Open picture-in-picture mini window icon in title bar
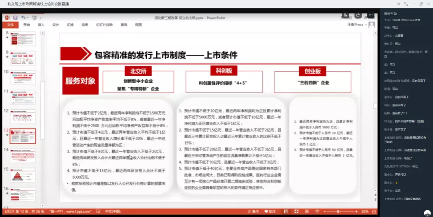Image resolution: width=433 pixels, height=217 pixels. pyautogui.click(x=399, y=4)
